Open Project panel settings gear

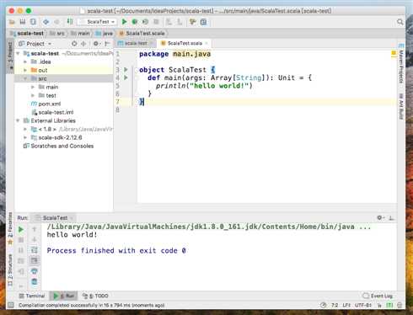pos(96,44)
